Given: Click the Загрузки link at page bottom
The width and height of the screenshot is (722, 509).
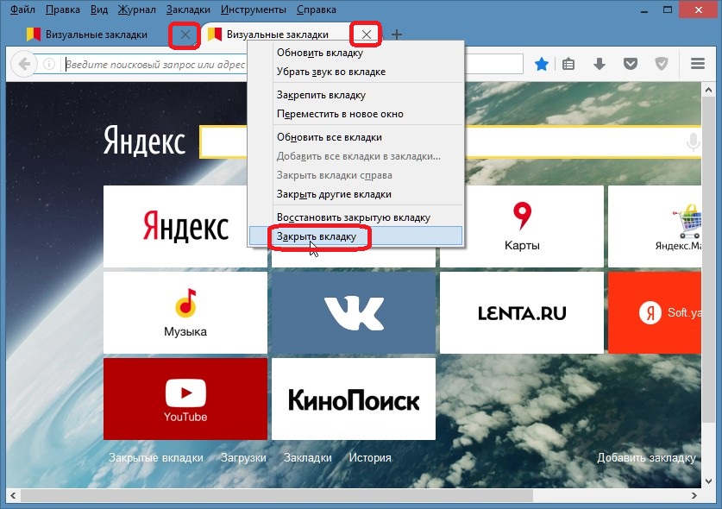Looking at the screenshot, I should [243, 457].
